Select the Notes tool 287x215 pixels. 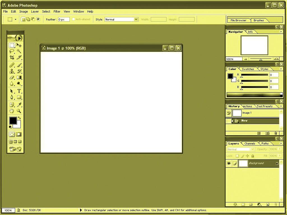point(12,105)
